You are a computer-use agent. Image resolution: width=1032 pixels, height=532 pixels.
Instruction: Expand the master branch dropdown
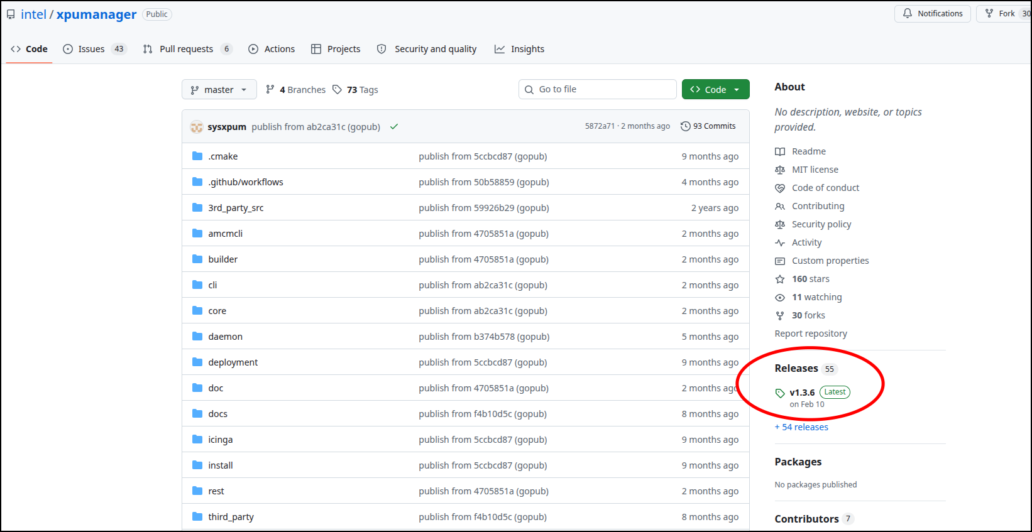[219, 90]
